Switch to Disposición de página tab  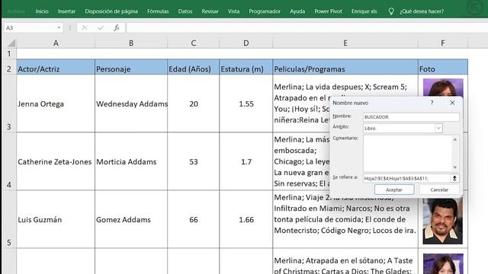(111, 11)
